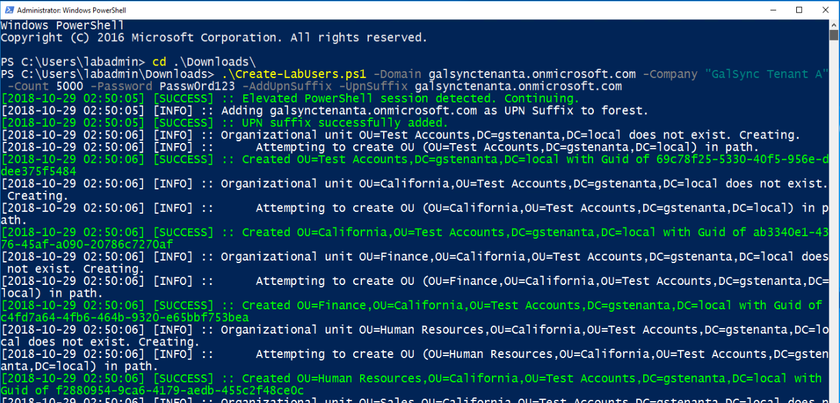Click the scrollbar up arrow
Screen dimensions: 840x403
pyautogui.click(x=834, y=24)
